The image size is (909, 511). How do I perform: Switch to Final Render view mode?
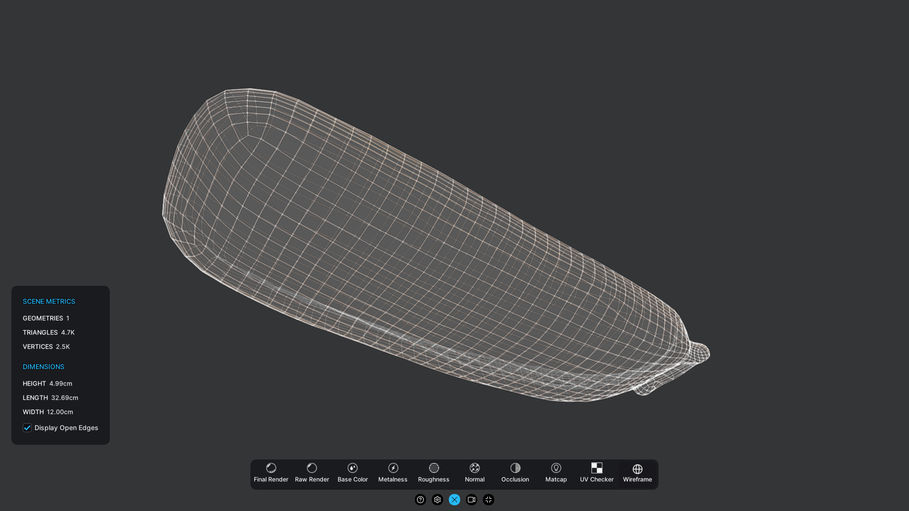[271, 474]
